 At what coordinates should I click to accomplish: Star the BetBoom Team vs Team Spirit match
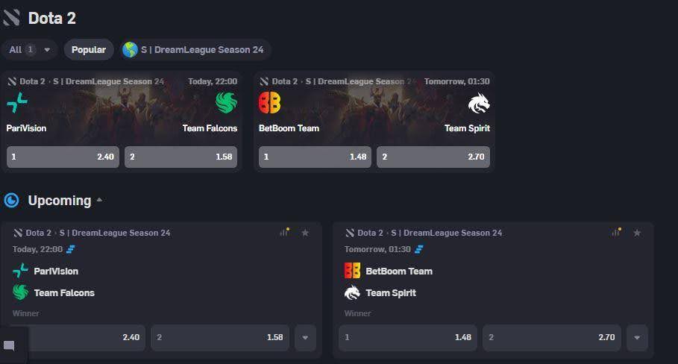coord(637,233)
